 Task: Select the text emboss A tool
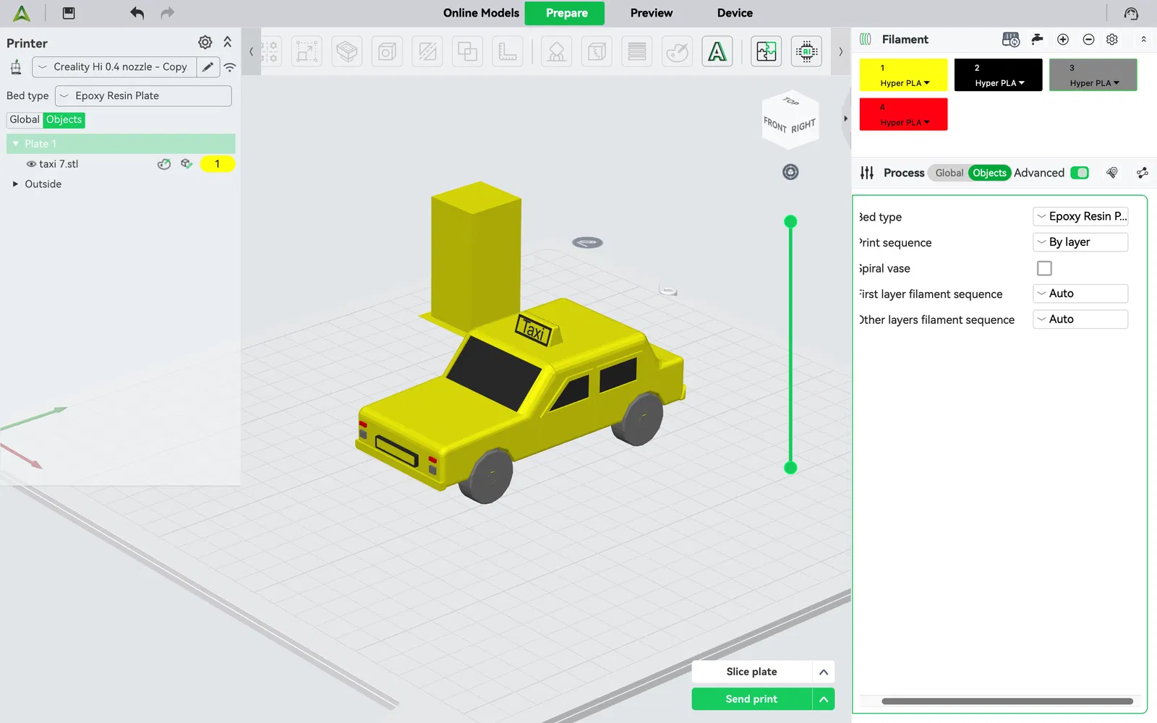717,51
